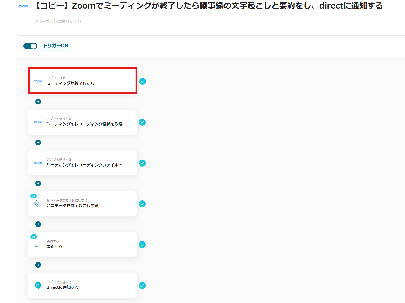Toggle the trigger ON/OFF switch

click(x=30, y=46)
